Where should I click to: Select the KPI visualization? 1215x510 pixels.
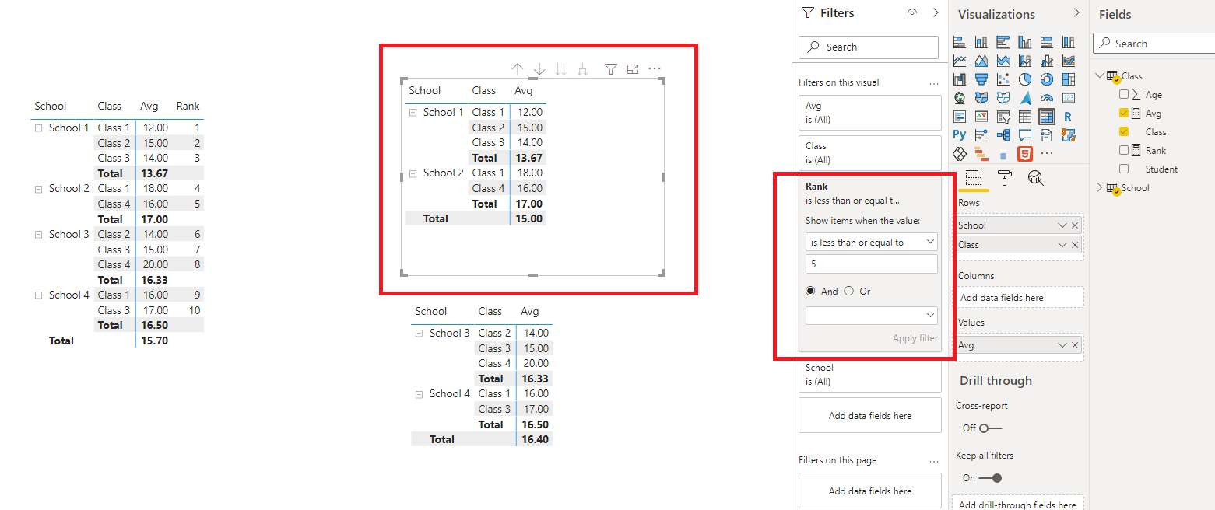click(981, 116)
